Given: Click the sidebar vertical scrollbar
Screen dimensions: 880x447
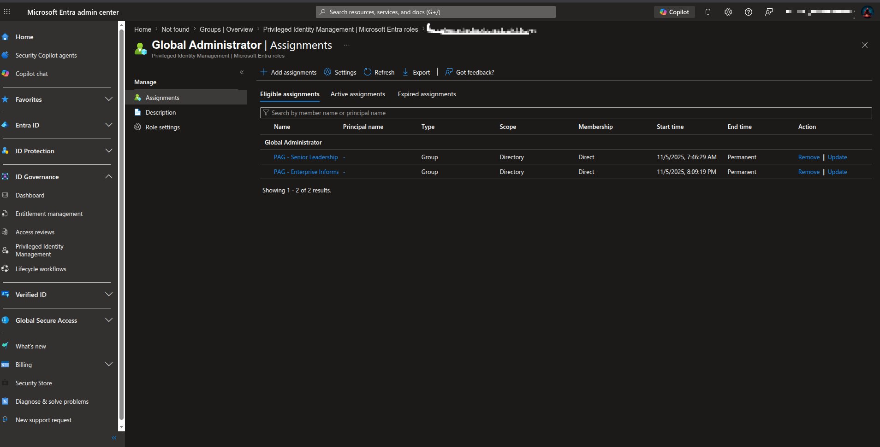Looking at the screenshot, I should (x=121, y=226).
